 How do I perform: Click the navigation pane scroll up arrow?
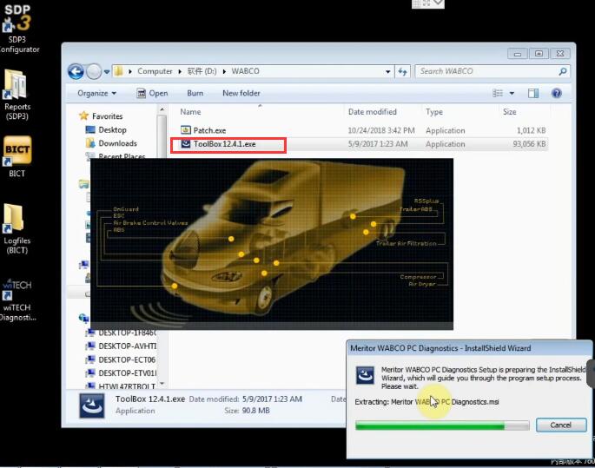point(162,110)
